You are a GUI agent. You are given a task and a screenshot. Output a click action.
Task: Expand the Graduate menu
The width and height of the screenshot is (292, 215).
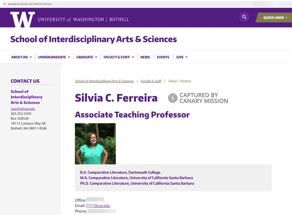(87, 57)
